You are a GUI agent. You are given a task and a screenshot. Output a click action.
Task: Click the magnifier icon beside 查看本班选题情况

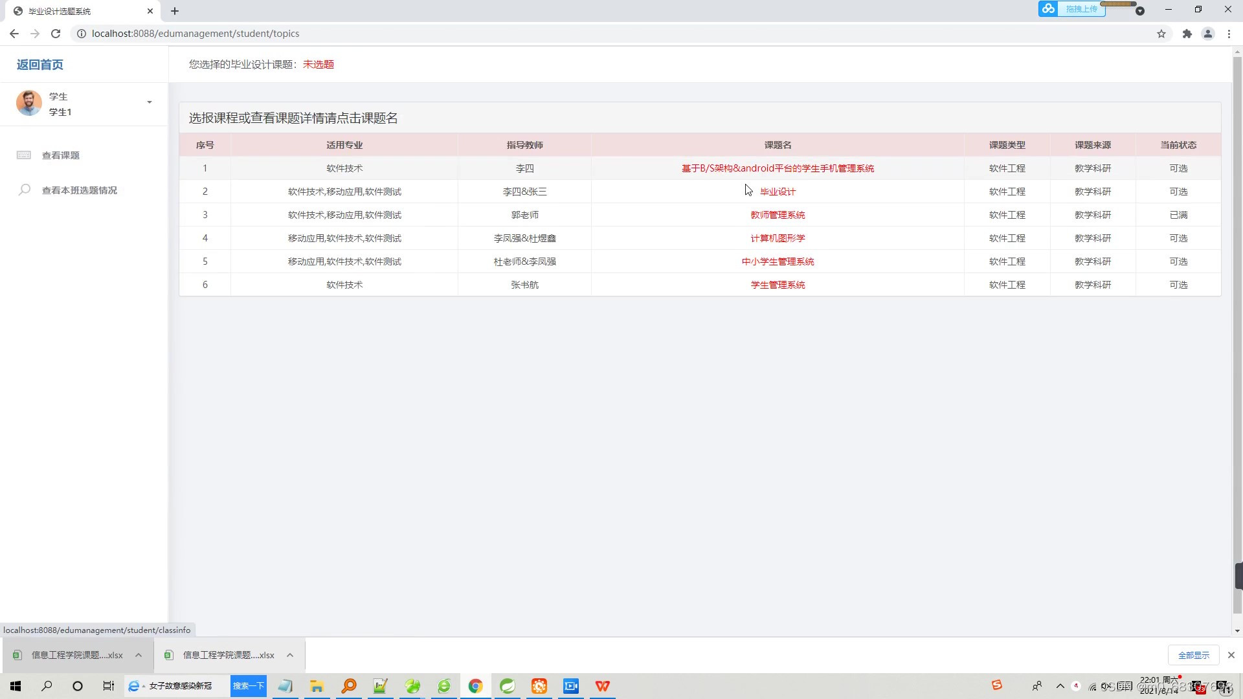25,190
